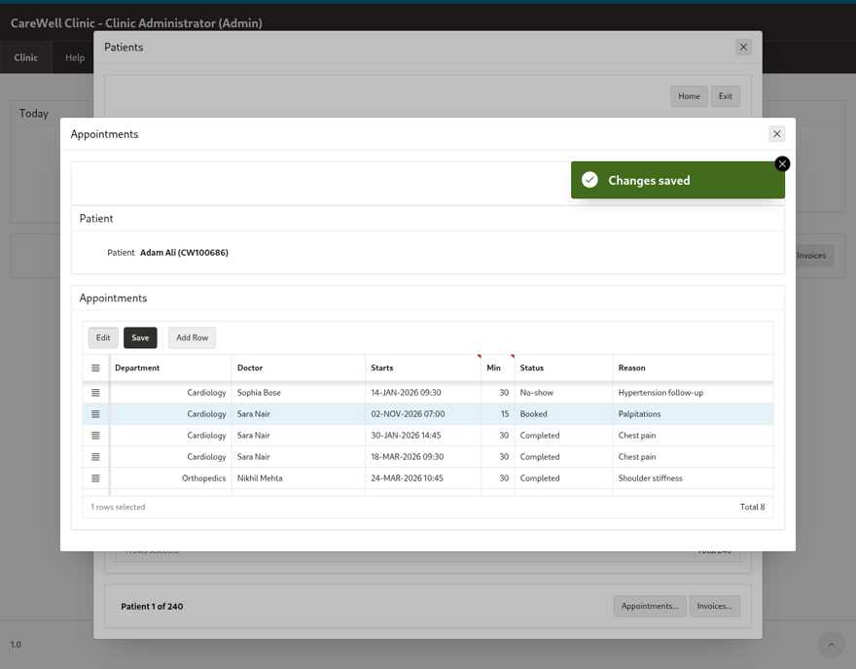
Task: Open row menu for 30-JAN-2026 appointment
Action: coord(95,435)
